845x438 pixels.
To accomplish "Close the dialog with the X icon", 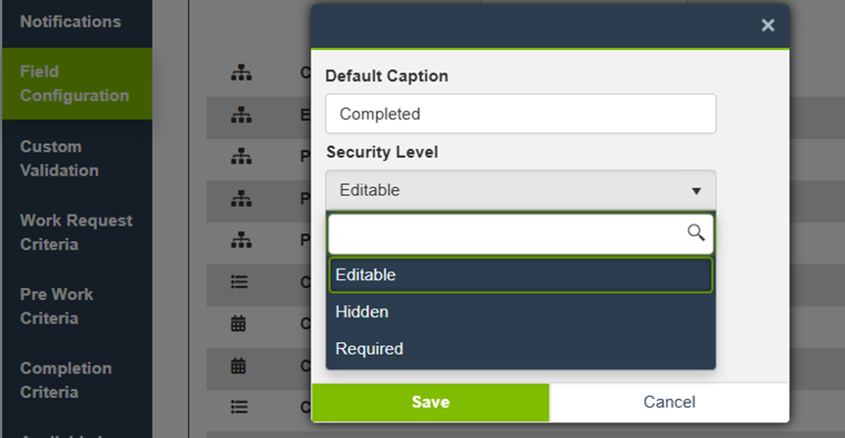I will pyautogui.click(x=768, y=25).
